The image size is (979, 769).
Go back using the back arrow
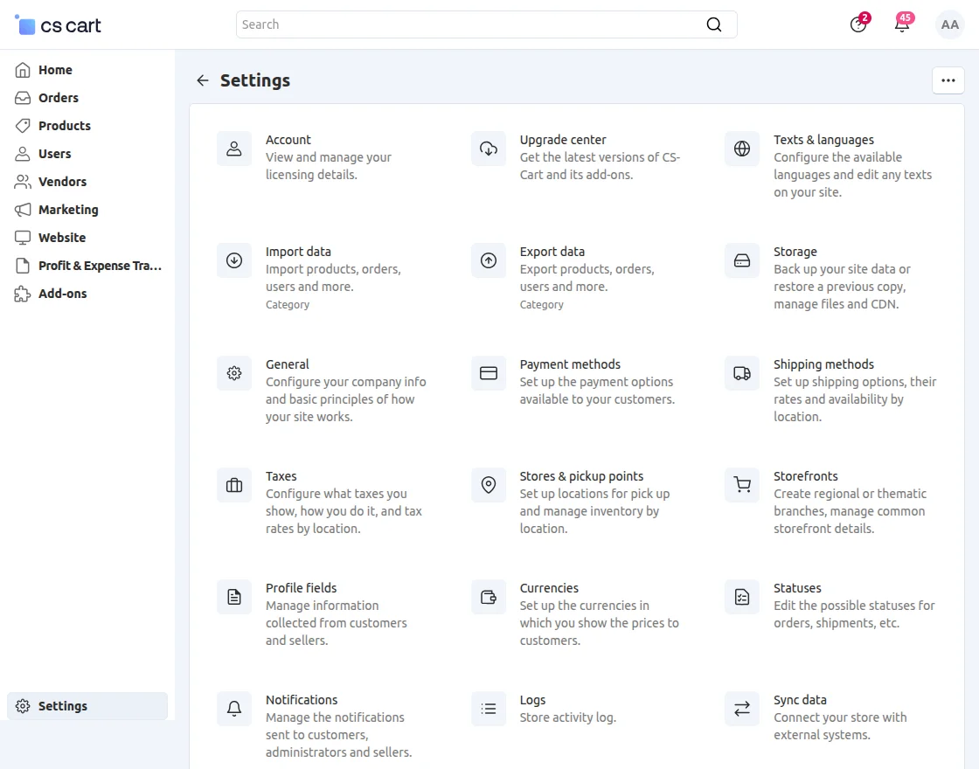[x=202, y=80]
